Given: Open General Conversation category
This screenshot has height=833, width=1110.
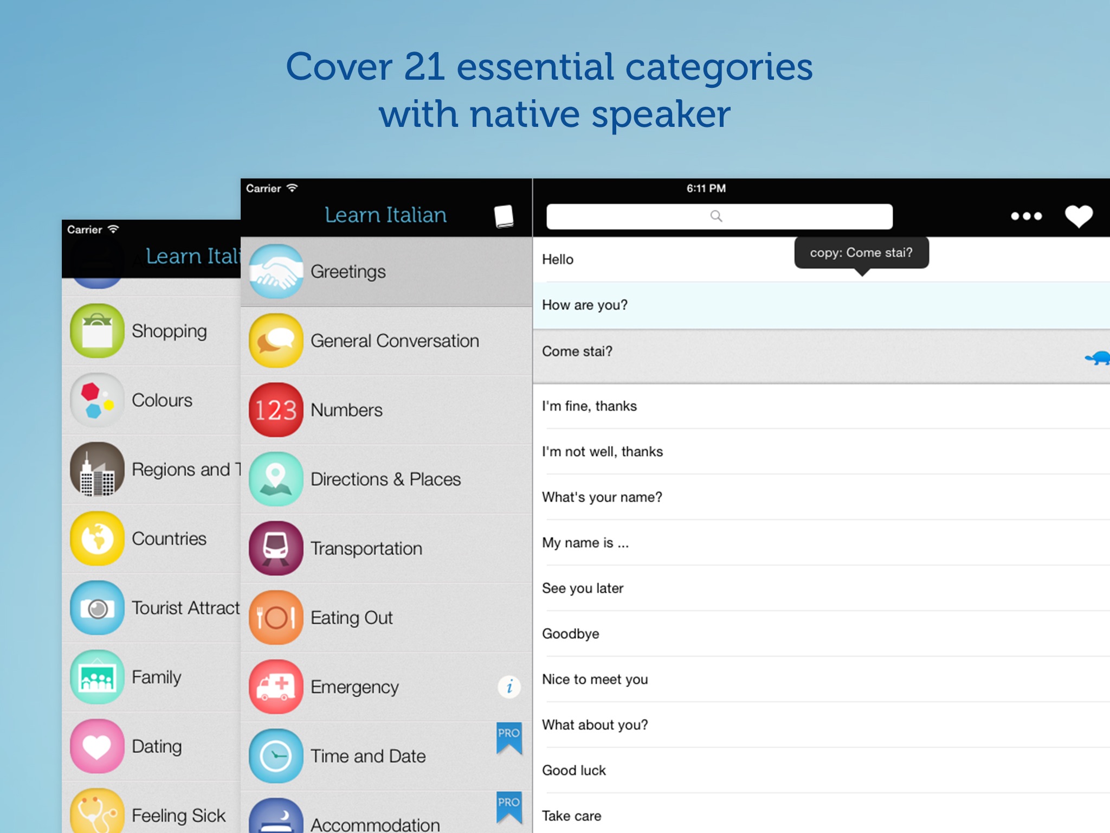Looking at the screenshot, I should [394, 341].
